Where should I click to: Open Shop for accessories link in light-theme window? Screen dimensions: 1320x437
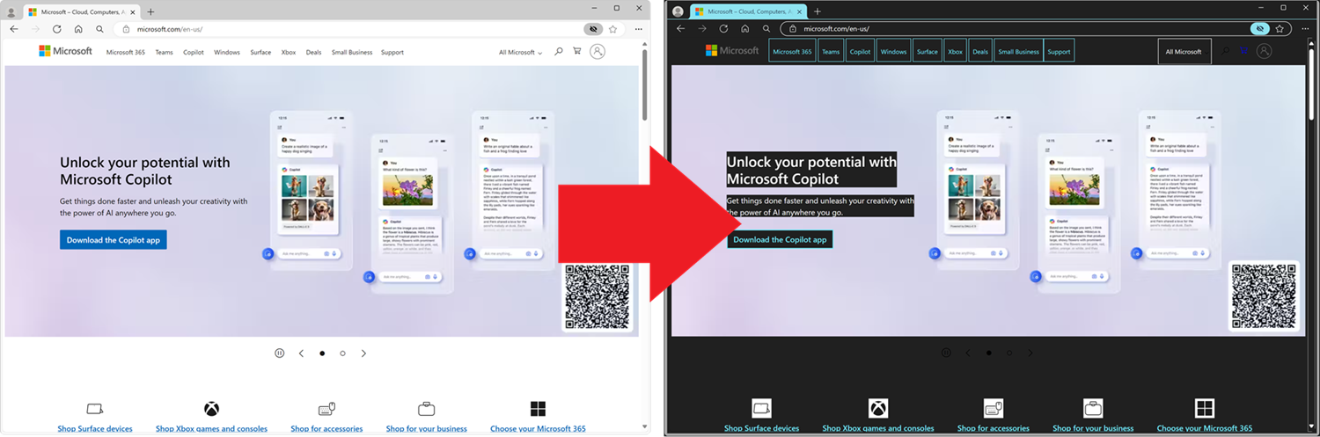click(x=326, y=428)
